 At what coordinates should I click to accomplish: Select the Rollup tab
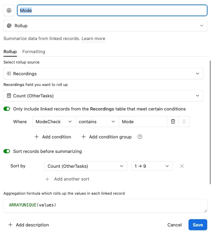coord(10,51)
